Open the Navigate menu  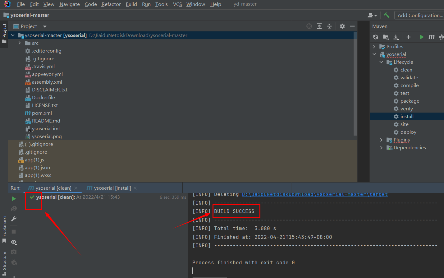click(70, 4)
